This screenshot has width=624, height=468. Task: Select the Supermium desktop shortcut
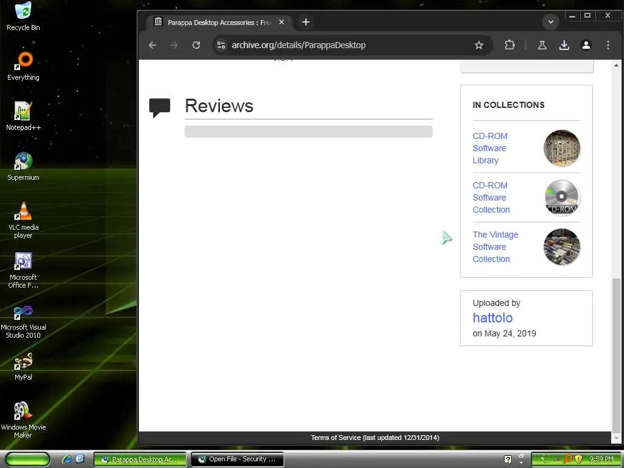23,166
